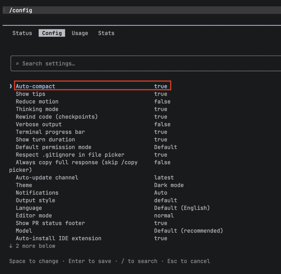Toggle the Show tips setting
The image size is (281, 274).
(161, 94)
